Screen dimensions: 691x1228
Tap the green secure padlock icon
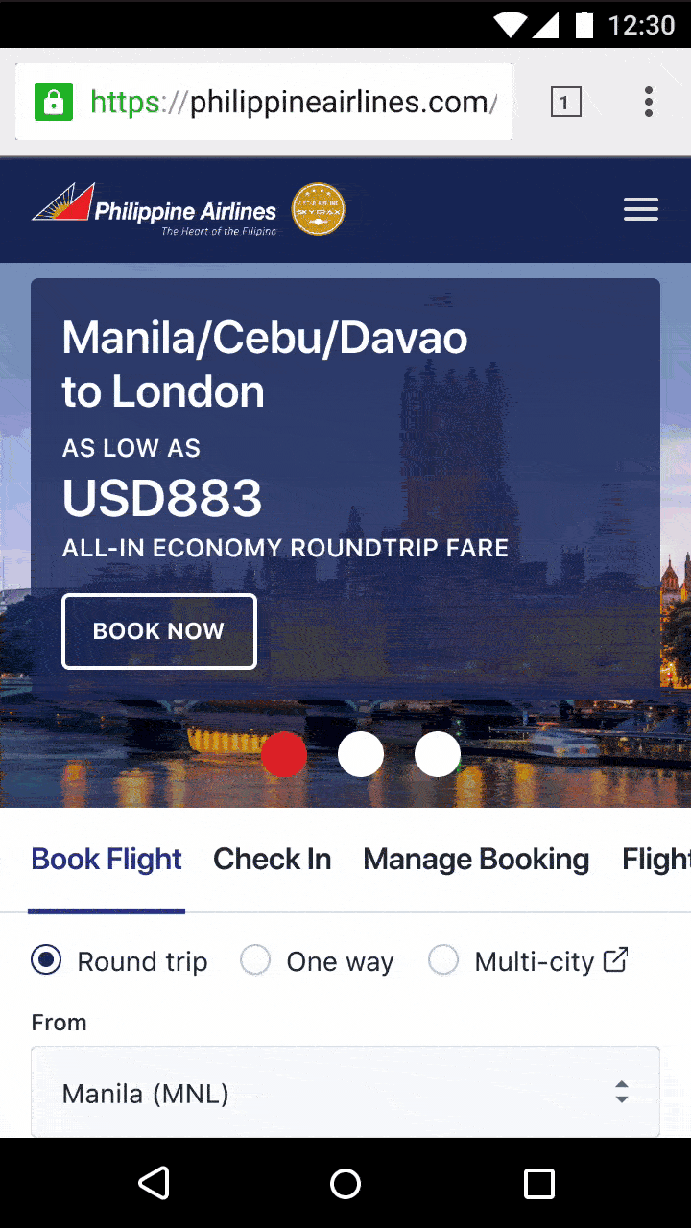(54, 102)
